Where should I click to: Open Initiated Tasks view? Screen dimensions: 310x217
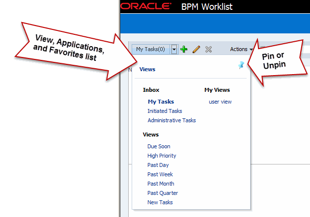165,111
